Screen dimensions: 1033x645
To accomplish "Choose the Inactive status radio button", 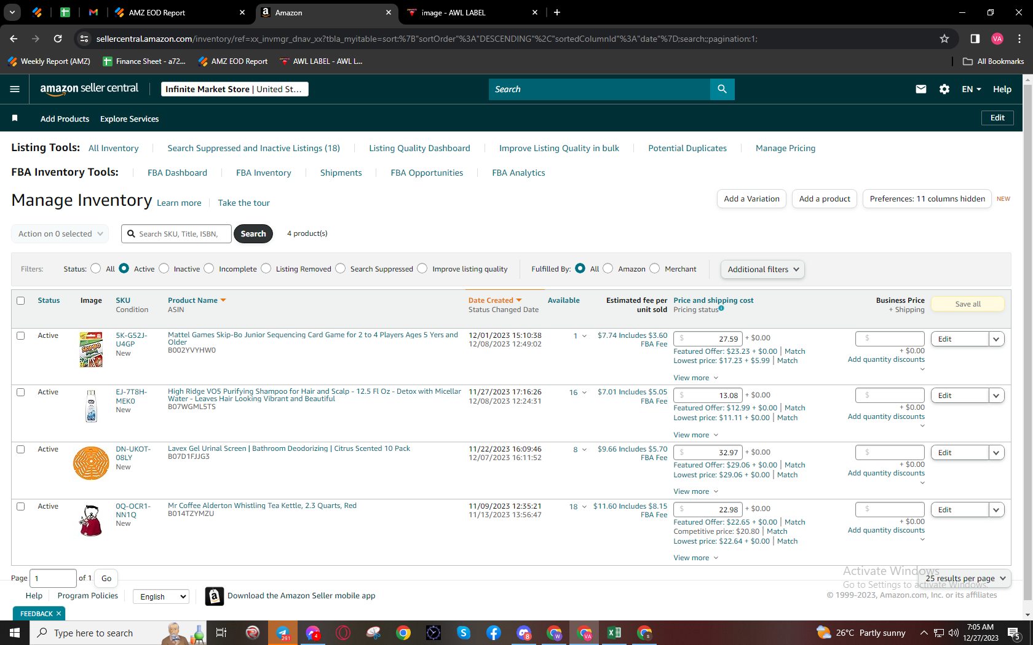I will point(164,268).
